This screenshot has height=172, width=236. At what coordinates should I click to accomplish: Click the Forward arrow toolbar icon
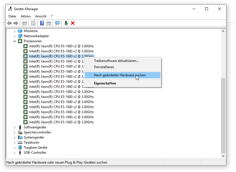click(16, 23)
